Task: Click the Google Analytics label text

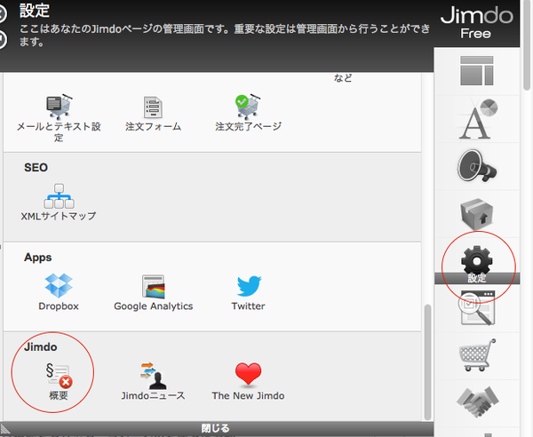Action: click(154, 306)
